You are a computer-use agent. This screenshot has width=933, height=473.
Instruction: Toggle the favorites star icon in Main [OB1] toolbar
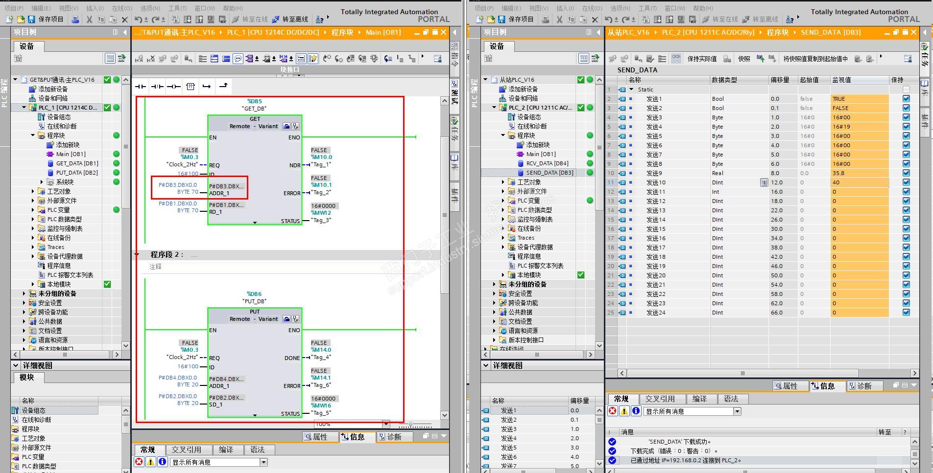pyautogui.click(x=313, y=59)
